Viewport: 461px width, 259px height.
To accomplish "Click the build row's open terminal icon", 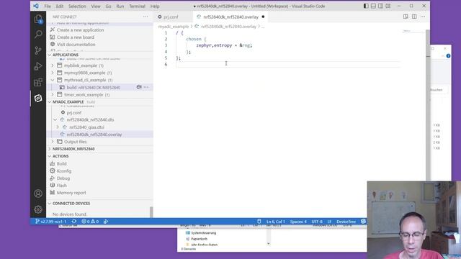I will click(139, 87).
